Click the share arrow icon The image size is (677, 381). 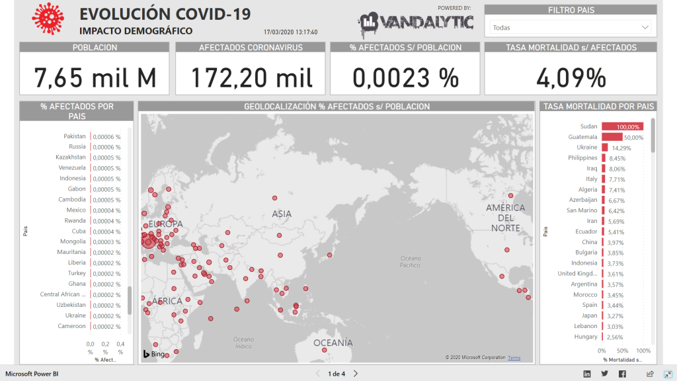650,374
